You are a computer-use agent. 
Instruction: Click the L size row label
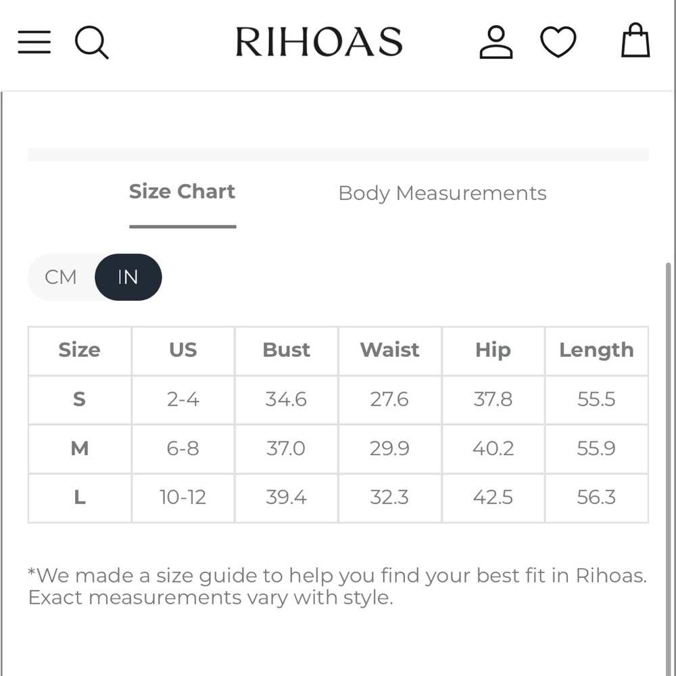coord(79,498)
